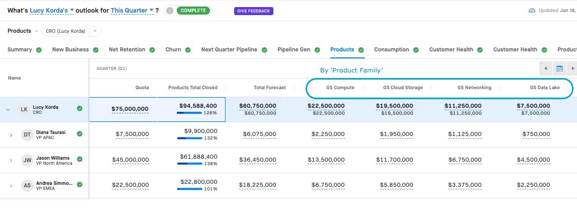The height and width of the screenshot is (209, 577).
Task: Switch to the Consumption tab
Action: (391, 49)
